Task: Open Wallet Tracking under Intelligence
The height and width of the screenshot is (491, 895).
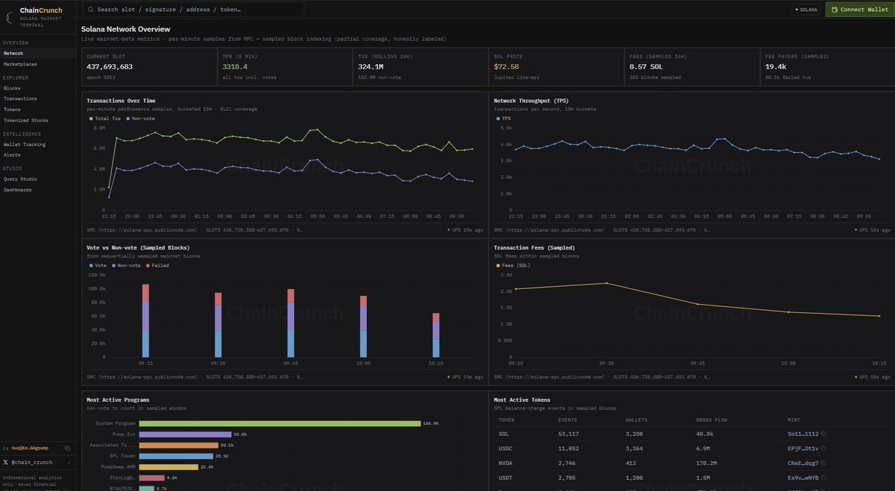Action: [x=38, y=145]
